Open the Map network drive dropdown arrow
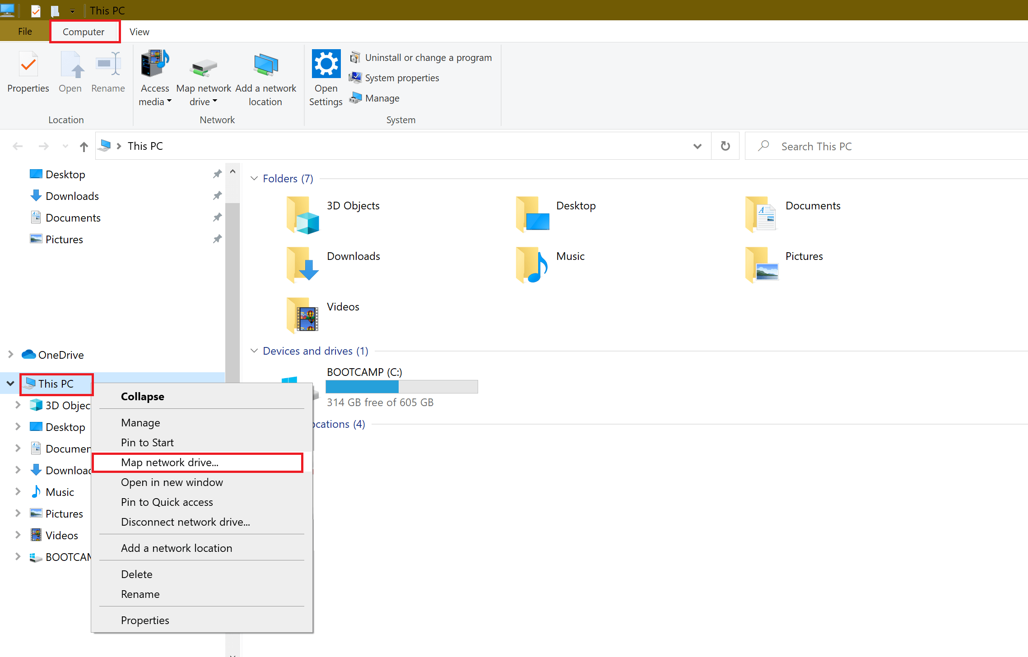 click(215, 101)
